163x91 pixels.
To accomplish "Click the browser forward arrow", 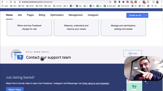I will coord(7,2).
